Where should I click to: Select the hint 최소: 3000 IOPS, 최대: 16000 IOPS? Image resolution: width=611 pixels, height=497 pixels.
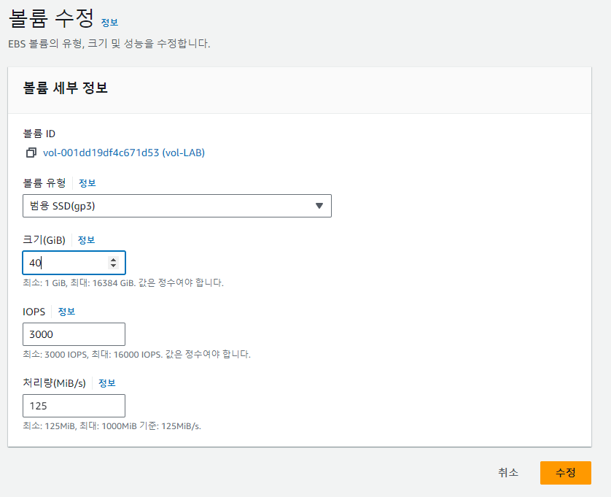coord(92,354)
